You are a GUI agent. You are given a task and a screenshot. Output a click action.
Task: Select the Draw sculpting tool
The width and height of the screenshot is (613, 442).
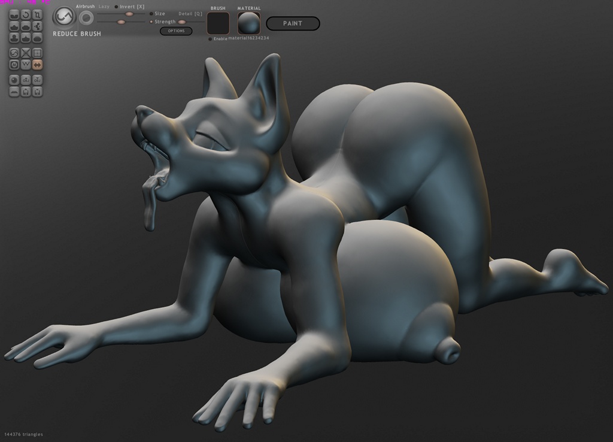(14, 26)
